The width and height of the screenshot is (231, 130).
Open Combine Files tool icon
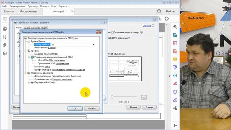[175, 68]
